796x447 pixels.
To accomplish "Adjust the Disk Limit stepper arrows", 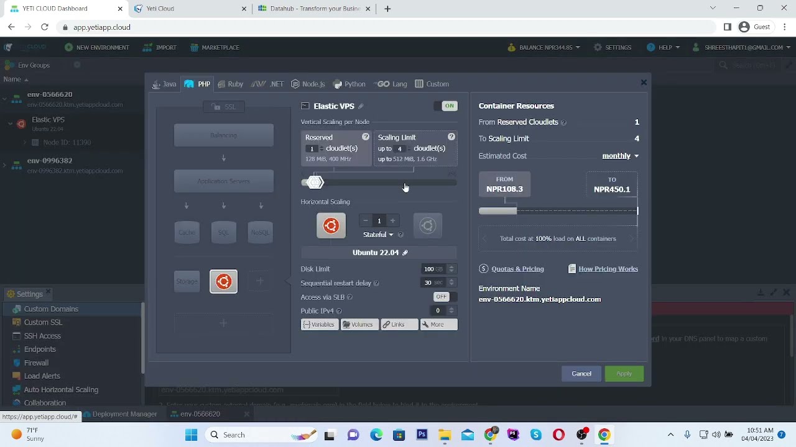I will (451, 269).
